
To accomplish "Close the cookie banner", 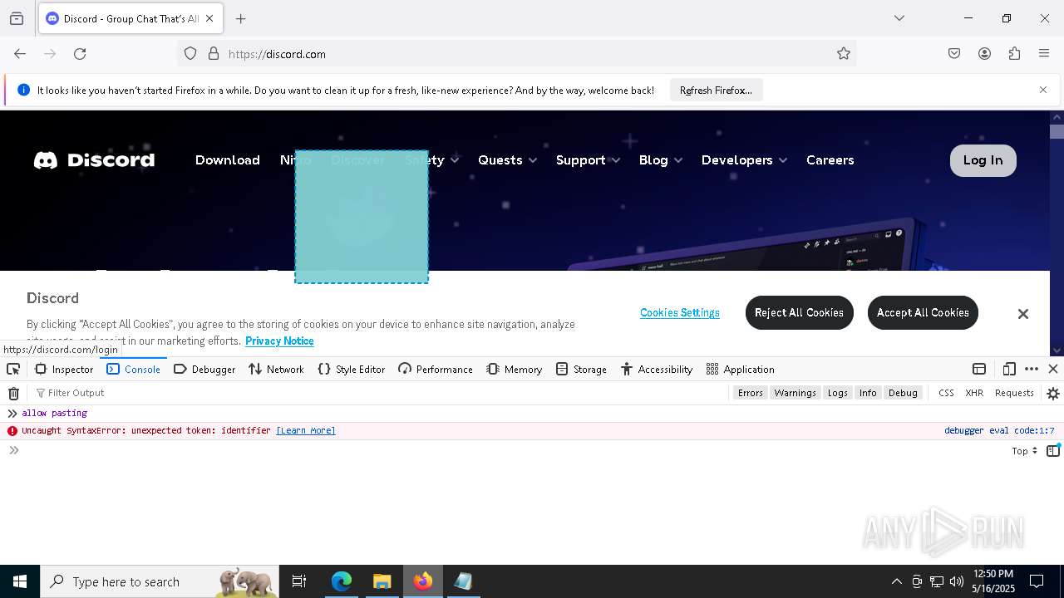I will 1023,314.
